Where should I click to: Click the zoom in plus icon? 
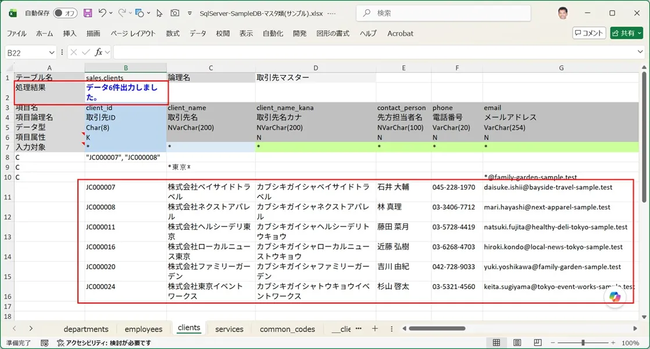pos(613,343)
